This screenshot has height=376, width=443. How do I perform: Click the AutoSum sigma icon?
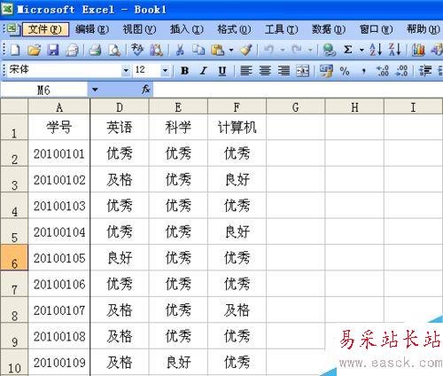pyautogui.click(x=348, y=50)
